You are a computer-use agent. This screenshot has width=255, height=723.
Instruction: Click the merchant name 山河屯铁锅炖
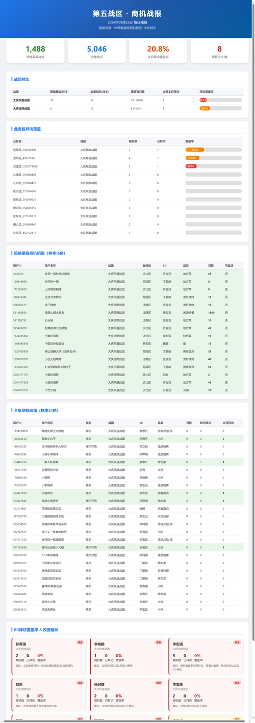coord(53,289)
